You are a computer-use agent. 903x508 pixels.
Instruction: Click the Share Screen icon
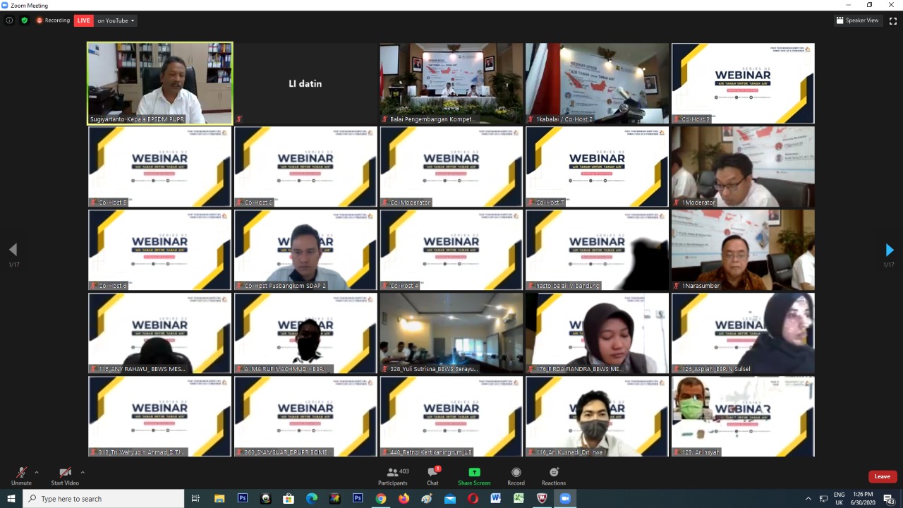click(474, 476)
